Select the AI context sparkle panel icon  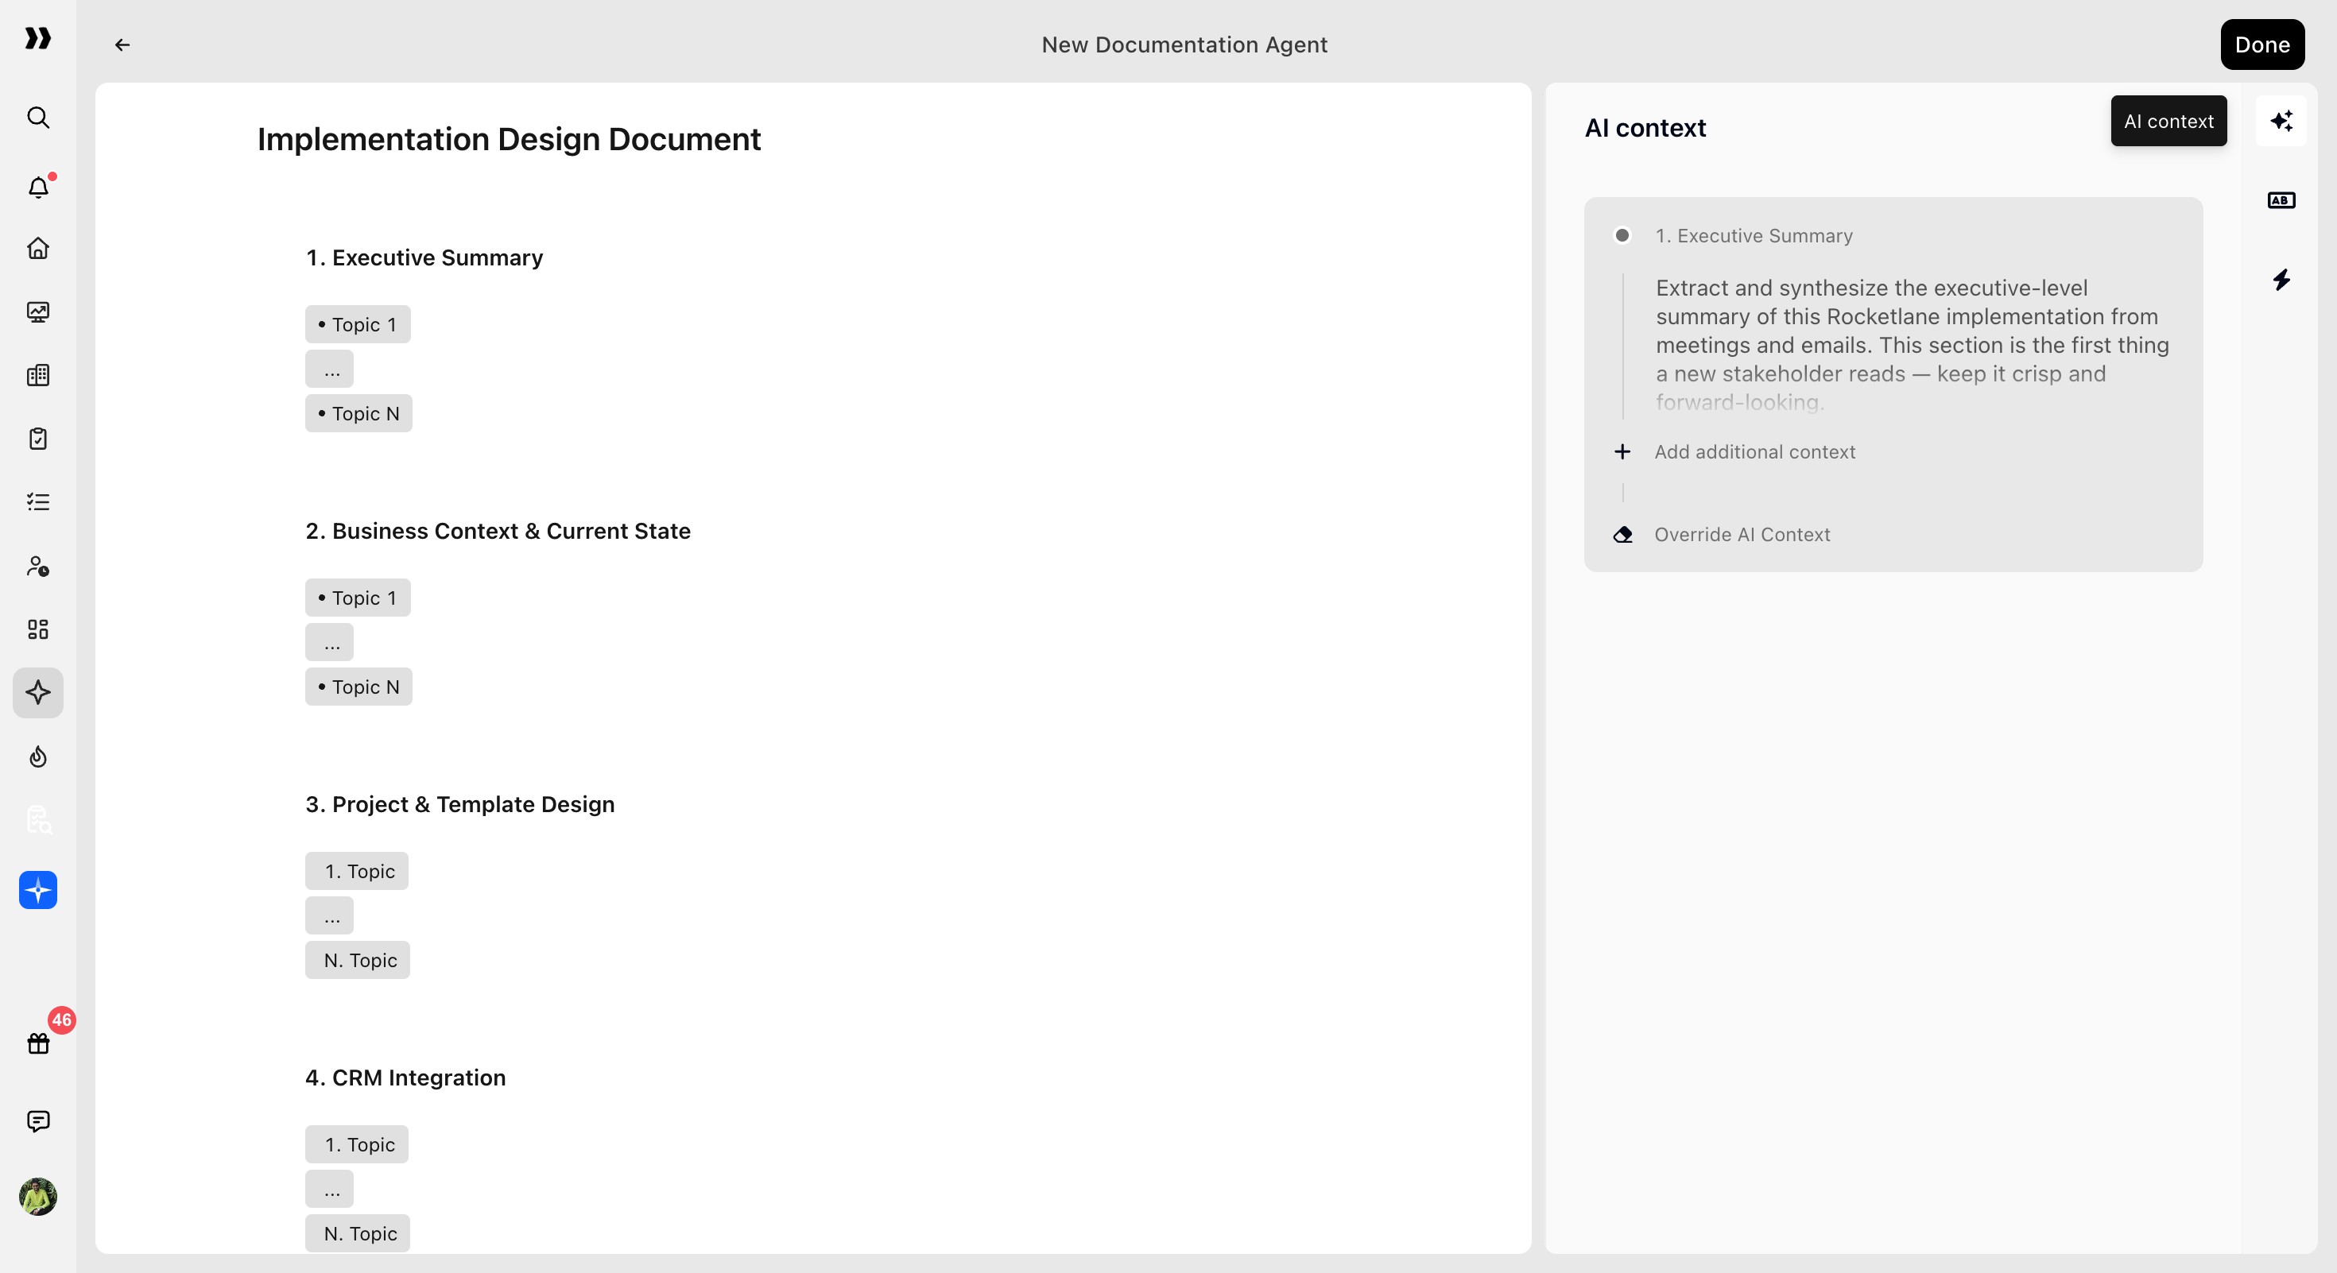click(2281, 121)
